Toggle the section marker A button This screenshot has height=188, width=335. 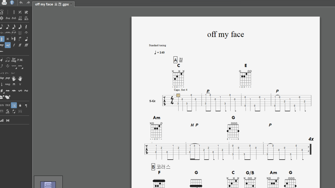(x=14, y=105)
